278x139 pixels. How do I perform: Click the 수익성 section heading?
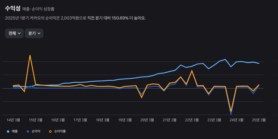coord(13,8)
